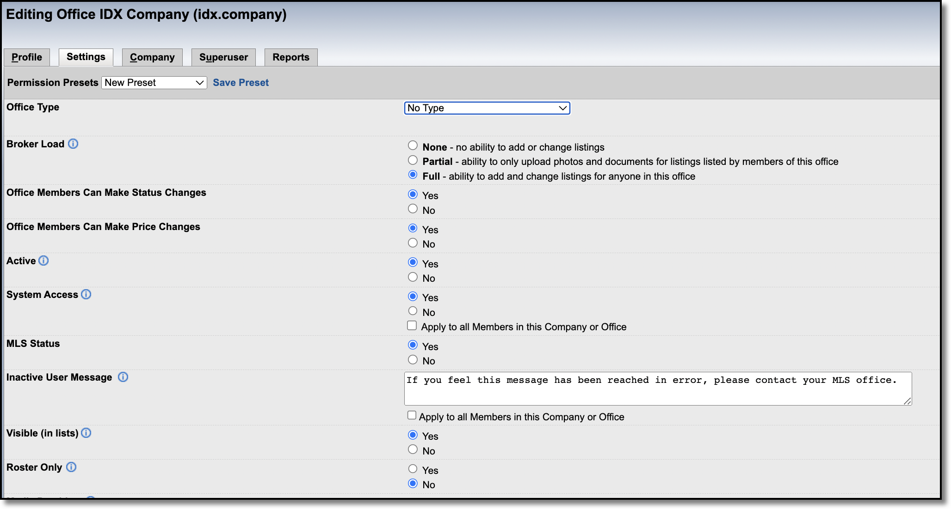951x509 pixels.
Task: Open the Permission Presets dropdown
Action: coord(154,83)
